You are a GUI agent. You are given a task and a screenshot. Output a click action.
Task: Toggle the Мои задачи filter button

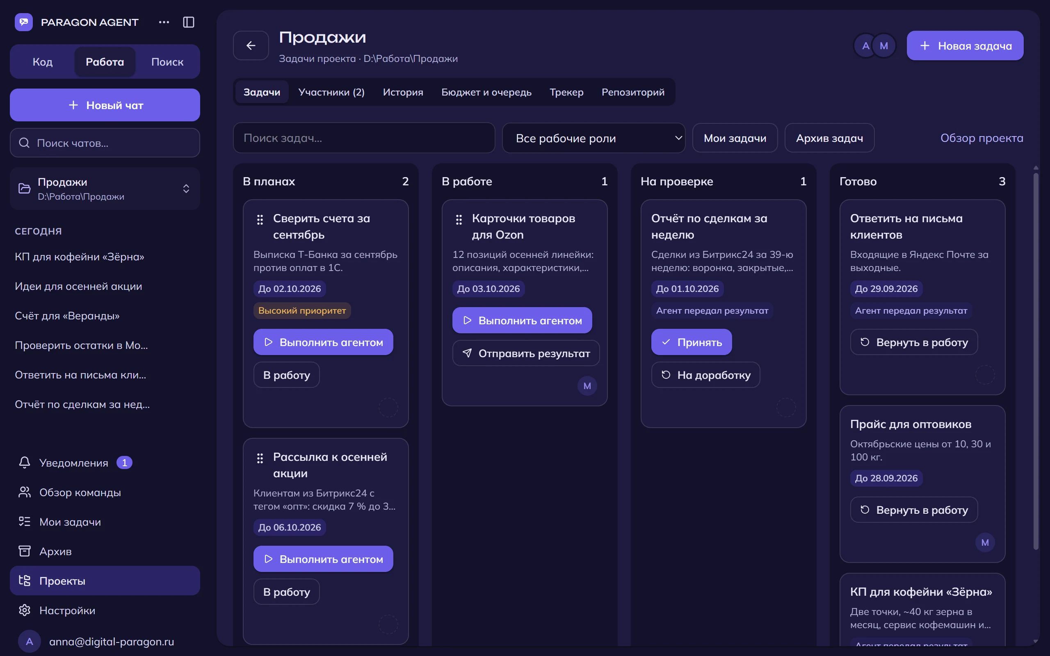tap(735, 138)
